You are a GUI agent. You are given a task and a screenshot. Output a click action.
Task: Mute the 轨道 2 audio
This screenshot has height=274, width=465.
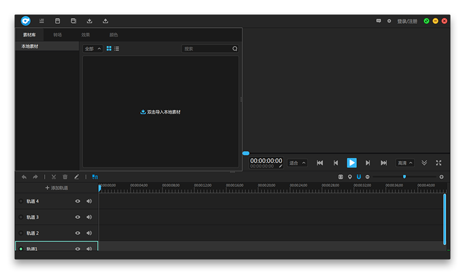coord(90,233)
